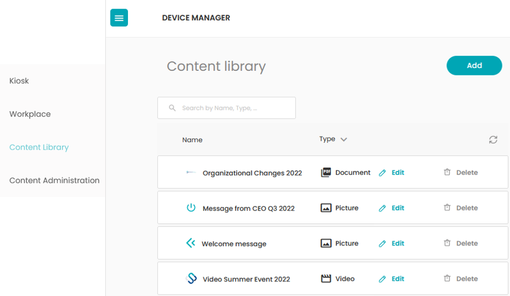Select 'Video Summer Event 2022' name text

pyautogui.click(x=246, y=279)
